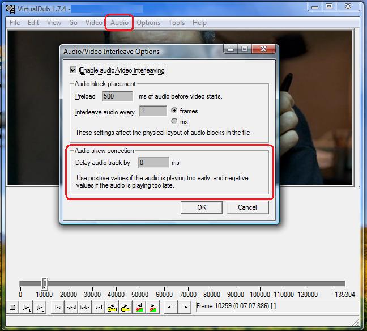Image resolution: width=367 pixels, height=331 pixels.
Task: Click the VirtualDub app icon in title bar
Action: [10, 9]
